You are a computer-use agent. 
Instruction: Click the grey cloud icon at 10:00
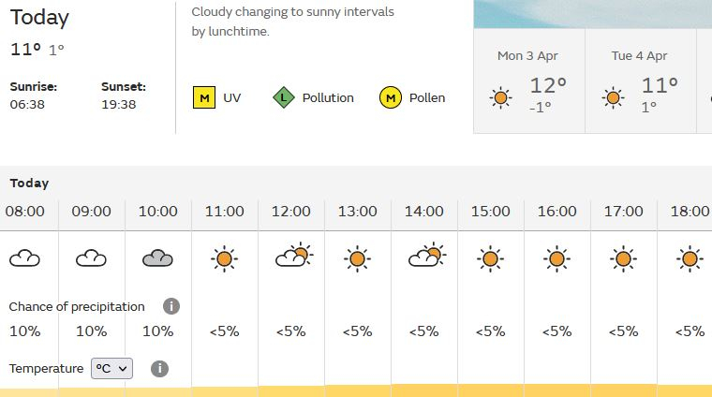click(157, 258)
